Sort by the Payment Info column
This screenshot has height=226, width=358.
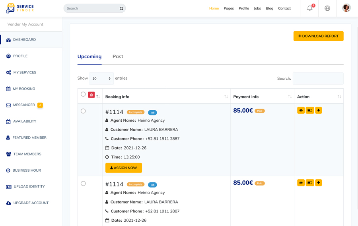click(290, 97)
